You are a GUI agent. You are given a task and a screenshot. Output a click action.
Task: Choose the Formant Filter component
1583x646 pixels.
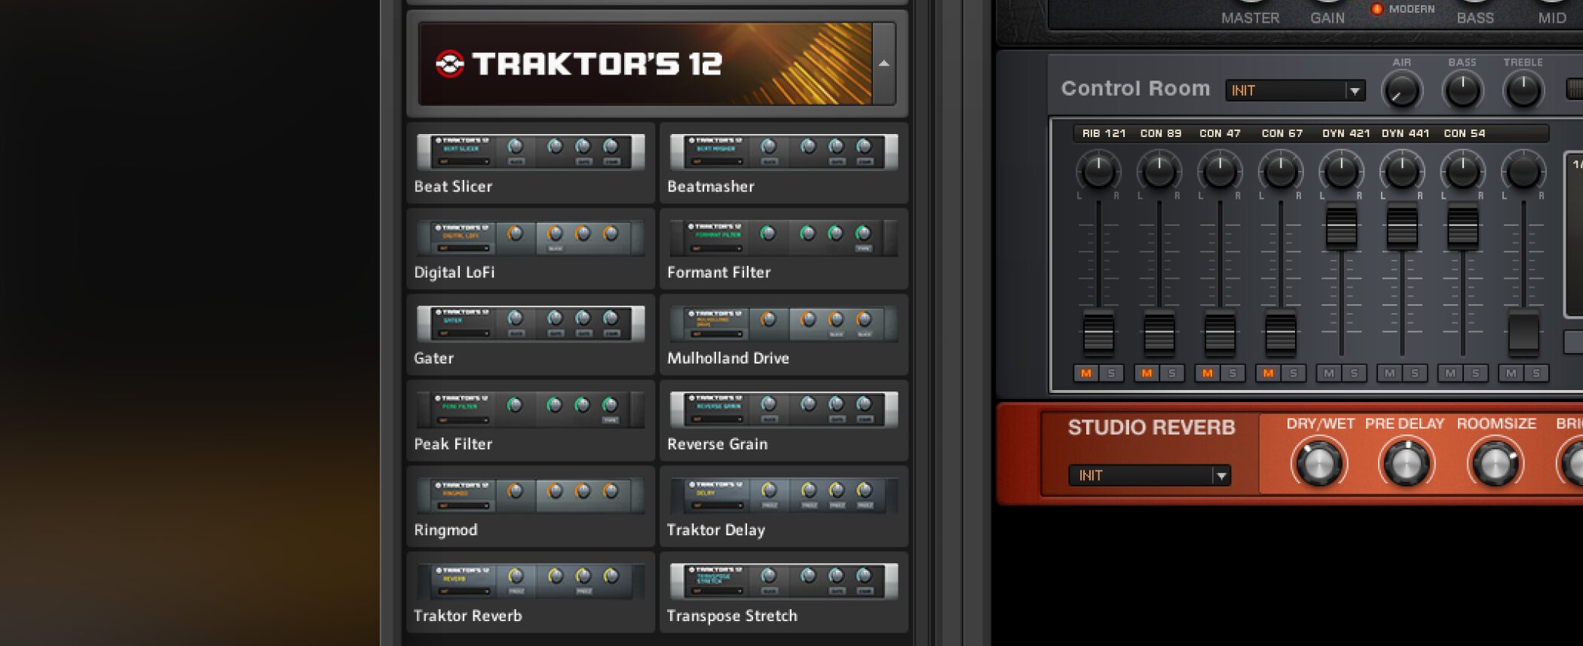pos(784,249)
